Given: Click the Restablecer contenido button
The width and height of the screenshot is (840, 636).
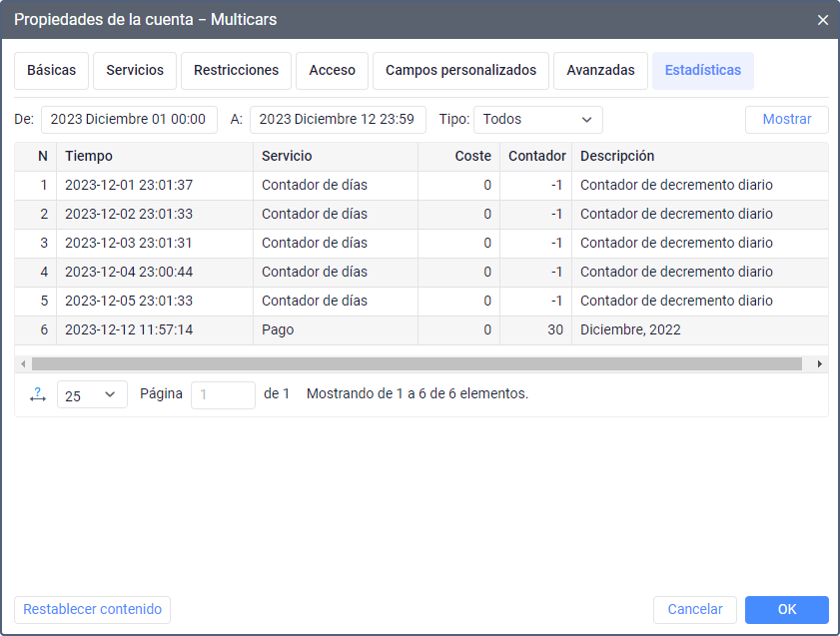Looking at the screenshot, I should [x=92, y=610].
